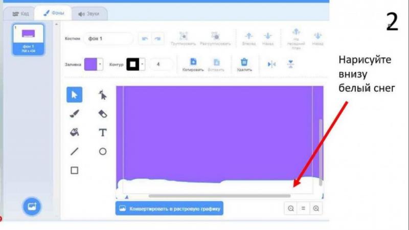Click the Copy button
409x230 pixels.
pos(193,64)
